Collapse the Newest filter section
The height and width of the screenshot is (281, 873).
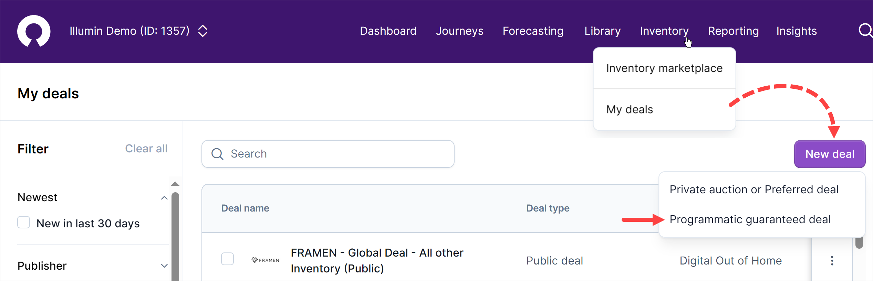pyautogui.click(x=164, y=198)
